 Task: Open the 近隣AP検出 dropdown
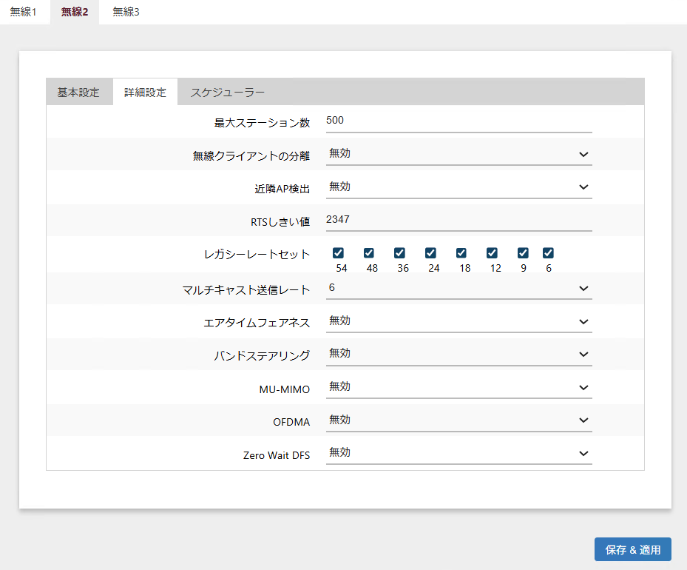(458, 187)
